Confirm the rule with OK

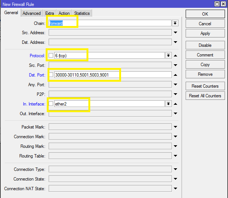point(205,14)
